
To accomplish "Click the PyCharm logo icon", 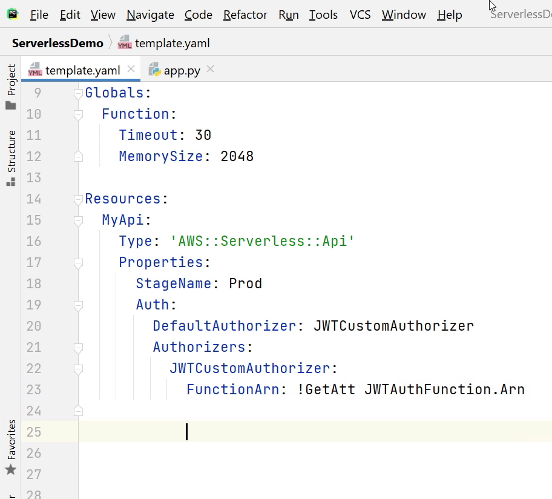I will [x=13, y=14].
